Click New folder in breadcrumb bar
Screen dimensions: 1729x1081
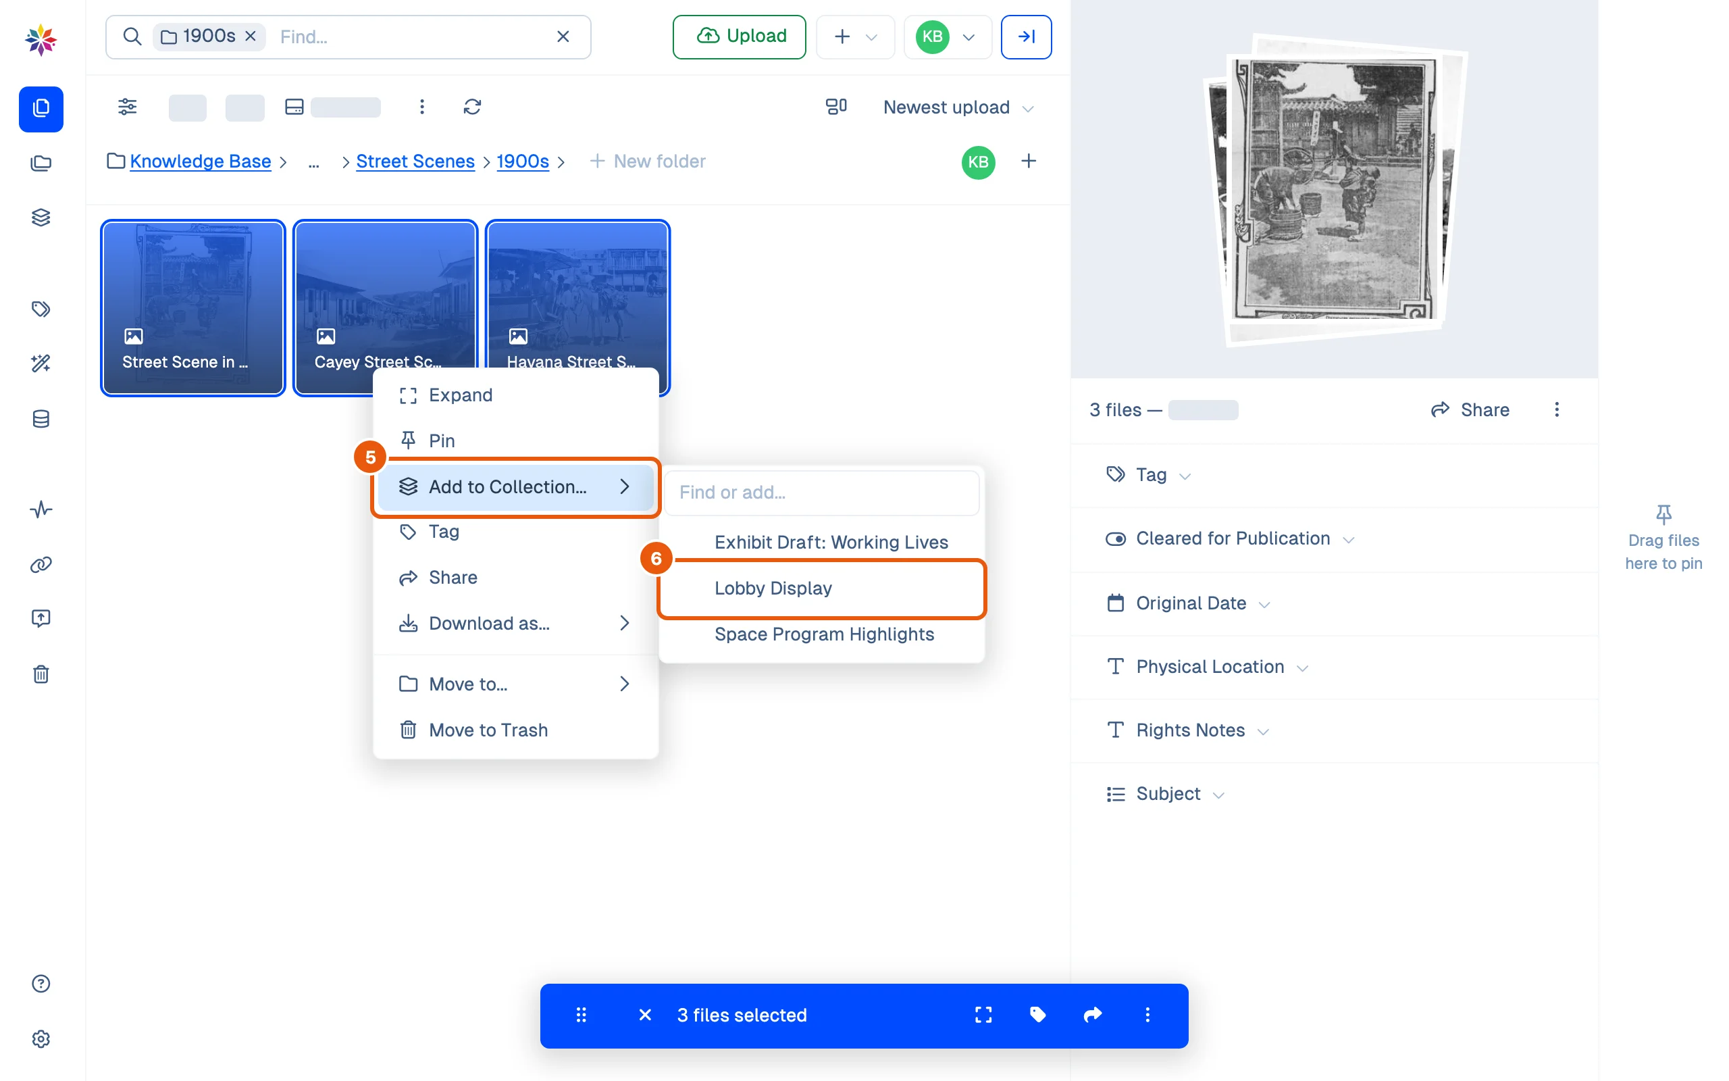[x=647, y=161]
